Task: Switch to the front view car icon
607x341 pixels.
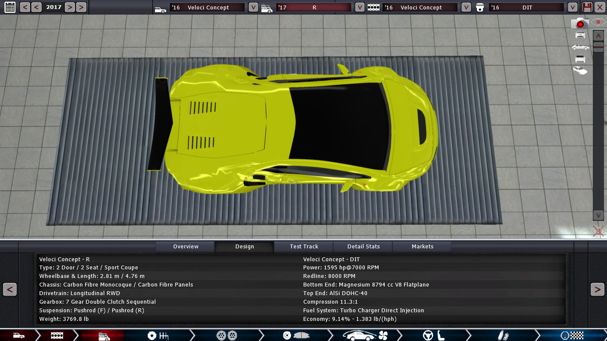Action: click(580, 35)
